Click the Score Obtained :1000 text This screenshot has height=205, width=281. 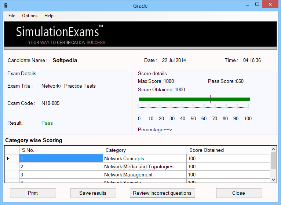click(x=161, y=89)
